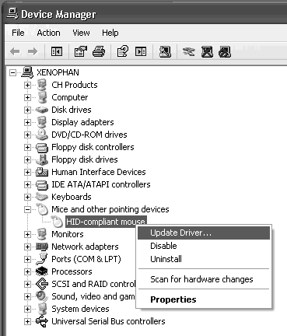Select Floppy disk drives label
Screen dimensions: 287x336
coord(85,159)
